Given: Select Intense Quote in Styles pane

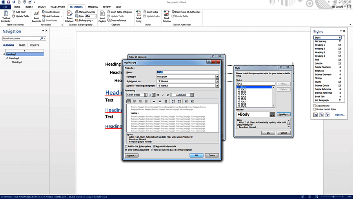Looking at the screenshot, I should pyautogui.click(x=322, y=85).
